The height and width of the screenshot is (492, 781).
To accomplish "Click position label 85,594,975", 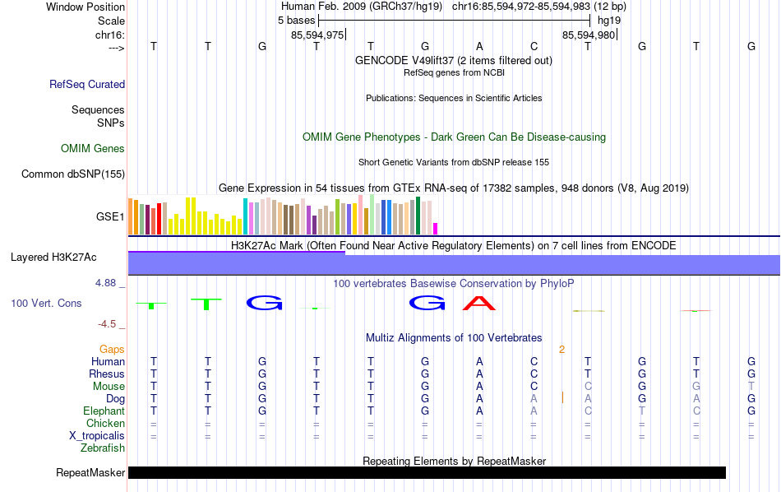I will 317,35.
